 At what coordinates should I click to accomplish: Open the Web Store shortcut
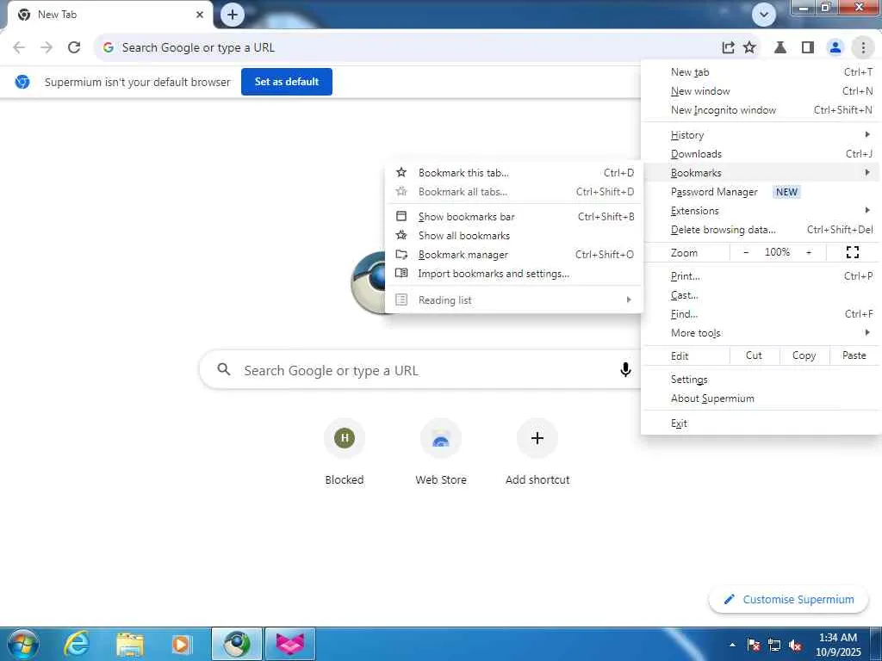(x=441, y=452)
